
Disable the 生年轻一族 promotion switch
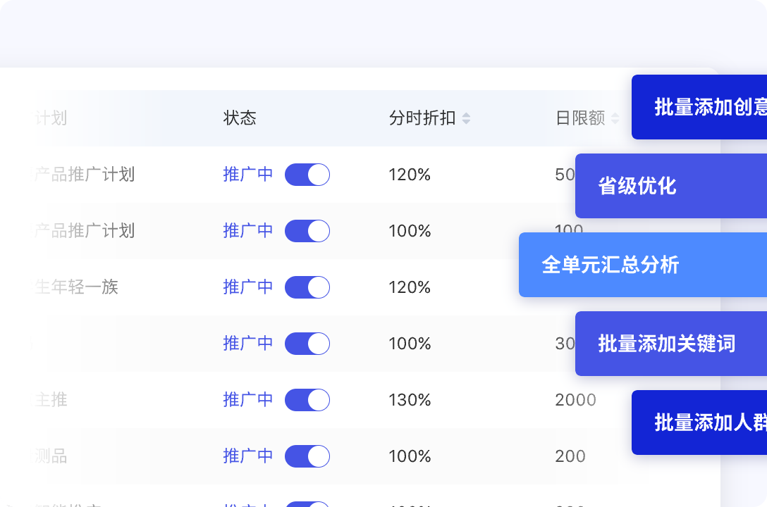(x=307, y=287)
